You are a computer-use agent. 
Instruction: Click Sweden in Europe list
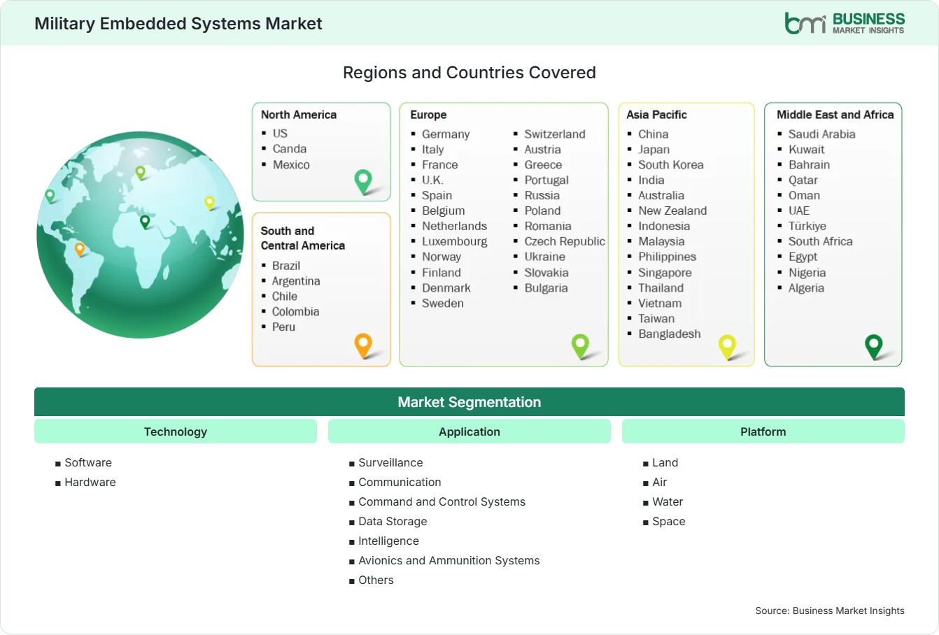coord(443,304)
